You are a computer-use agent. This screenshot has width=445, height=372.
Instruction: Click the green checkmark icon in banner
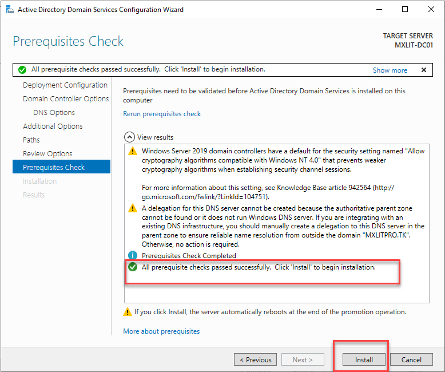pyautogui.click(x=22, y=70)
